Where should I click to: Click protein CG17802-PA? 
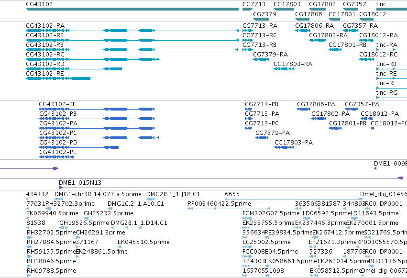[319, 119]
